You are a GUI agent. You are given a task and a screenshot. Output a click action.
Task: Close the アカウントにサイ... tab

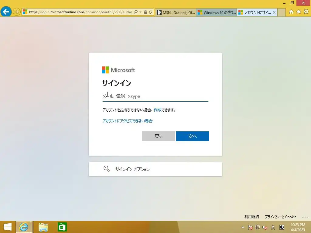(x=274, y=12)
